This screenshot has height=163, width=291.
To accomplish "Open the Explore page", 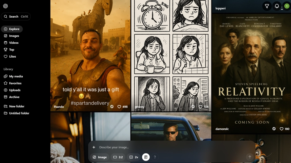I will 12,29.
